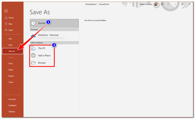Click the 'You have no recent folders.' text
This screenshot has width=195, height=119.
95,20
